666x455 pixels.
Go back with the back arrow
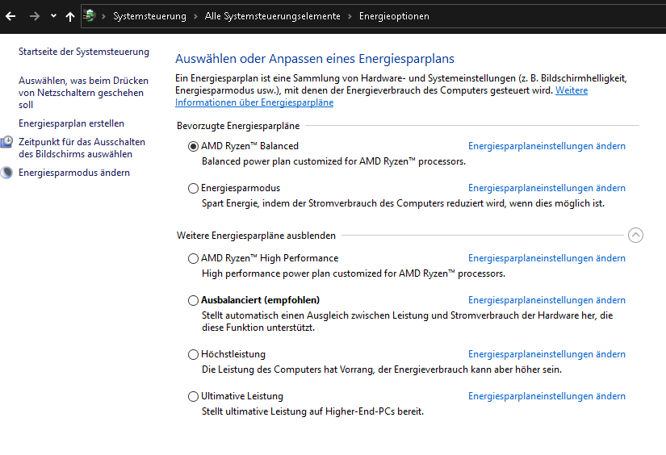(10, 16)
